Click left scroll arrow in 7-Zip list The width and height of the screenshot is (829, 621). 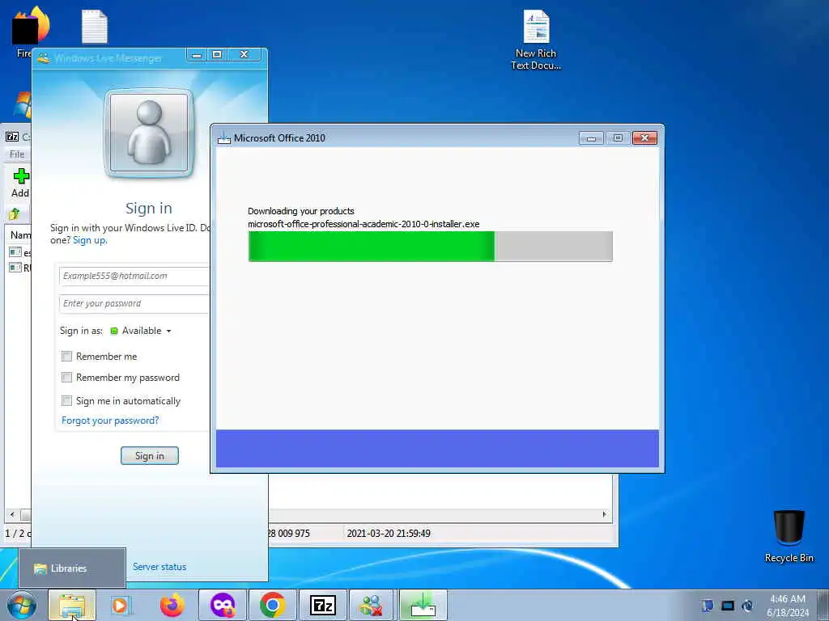click(12, 514)
